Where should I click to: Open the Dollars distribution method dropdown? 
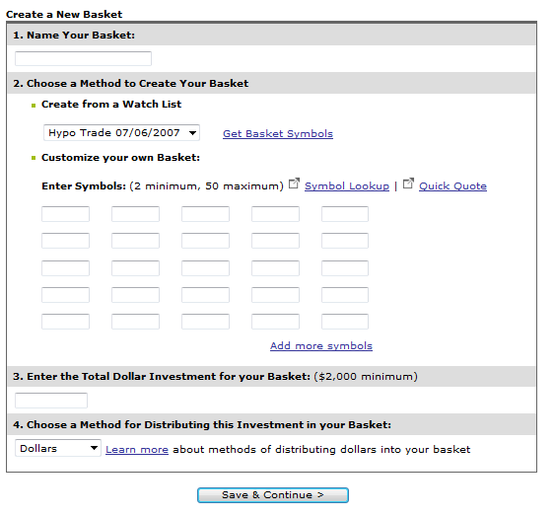58,448
